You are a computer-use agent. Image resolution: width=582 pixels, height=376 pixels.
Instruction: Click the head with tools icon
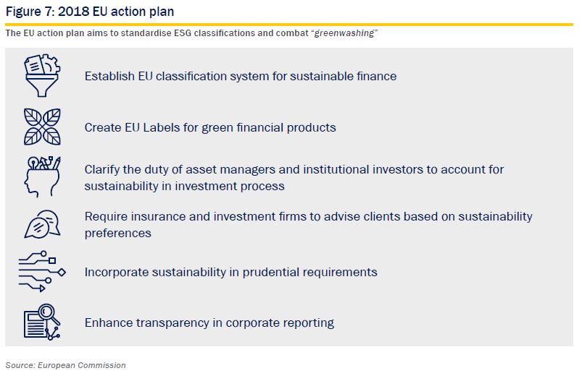coord(42,176)
